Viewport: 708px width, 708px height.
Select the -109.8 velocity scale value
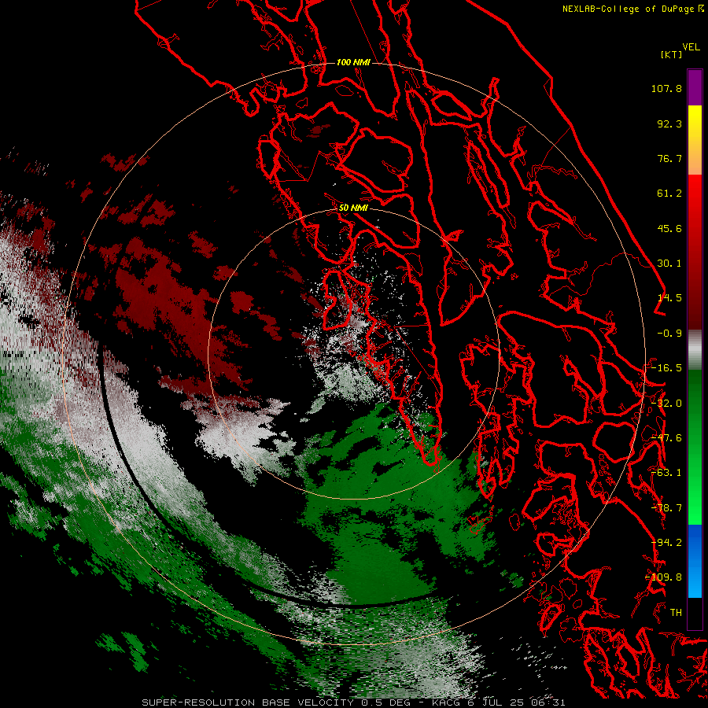[664, 577]
